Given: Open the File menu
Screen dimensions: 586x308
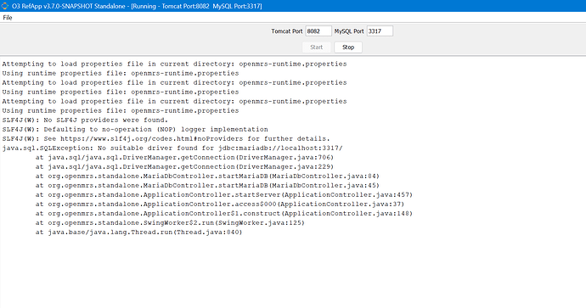Looking at the screenshot, I should tap(8, 18).
